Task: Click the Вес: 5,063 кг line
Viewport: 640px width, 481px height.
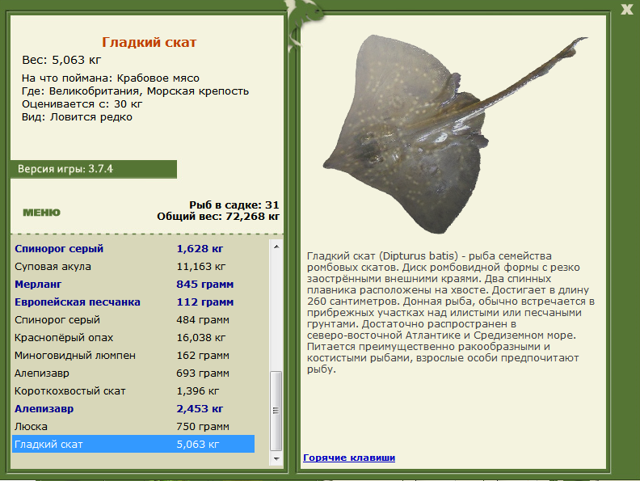Action: [61, 60]
